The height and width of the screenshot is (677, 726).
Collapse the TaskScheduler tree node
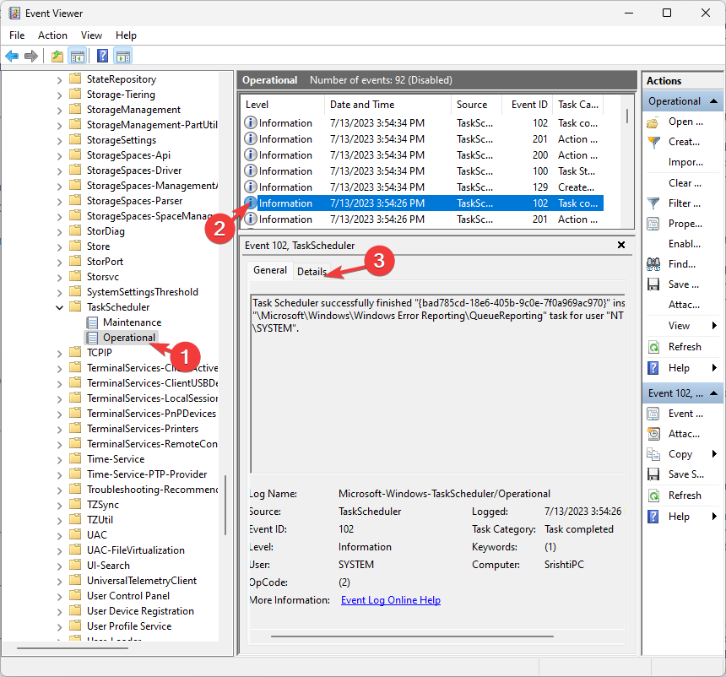point(57,306)
